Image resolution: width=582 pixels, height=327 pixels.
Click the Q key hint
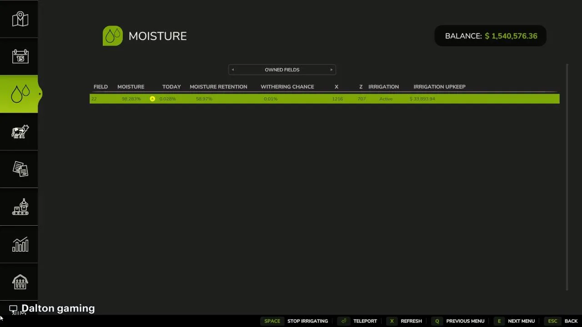(x=437, y=321)
